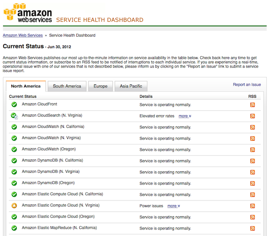Open RSS feed for CloudSearch N. Virginia
271x236 pixels.
[x=252, y=116]
